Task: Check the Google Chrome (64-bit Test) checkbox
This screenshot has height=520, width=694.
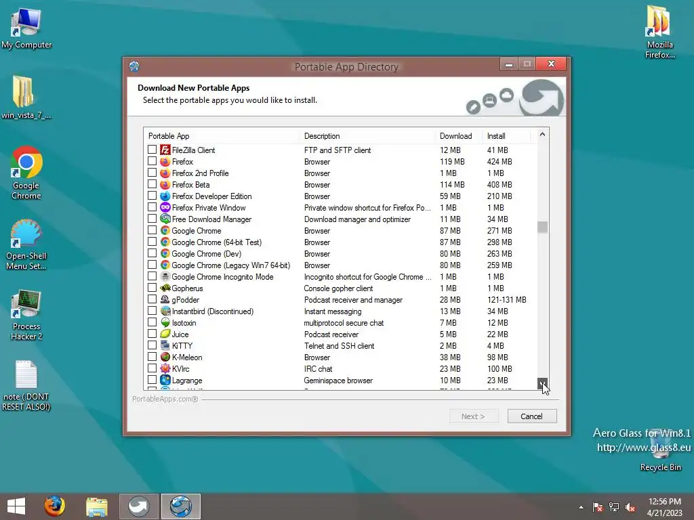Action: point(152,242)
